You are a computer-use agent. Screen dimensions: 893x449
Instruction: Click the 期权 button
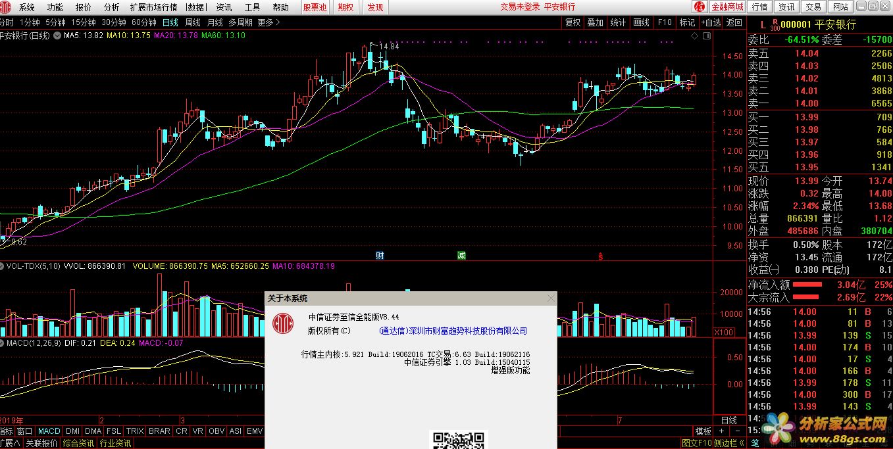pos(345,7)
